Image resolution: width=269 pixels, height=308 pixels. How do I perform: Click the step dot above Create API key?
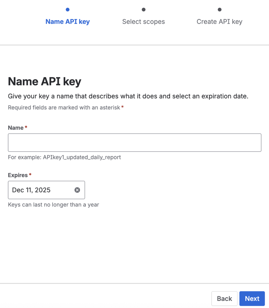[220, 10]
